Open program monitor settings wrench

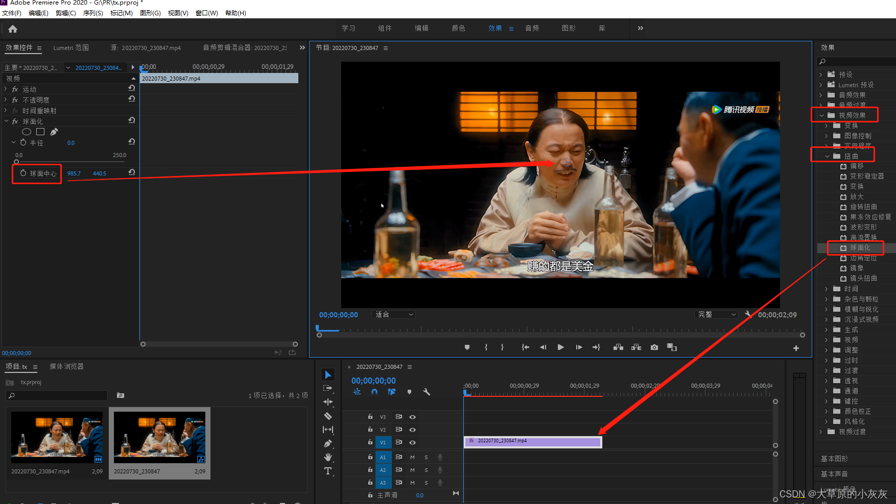(x=748, y=314)
